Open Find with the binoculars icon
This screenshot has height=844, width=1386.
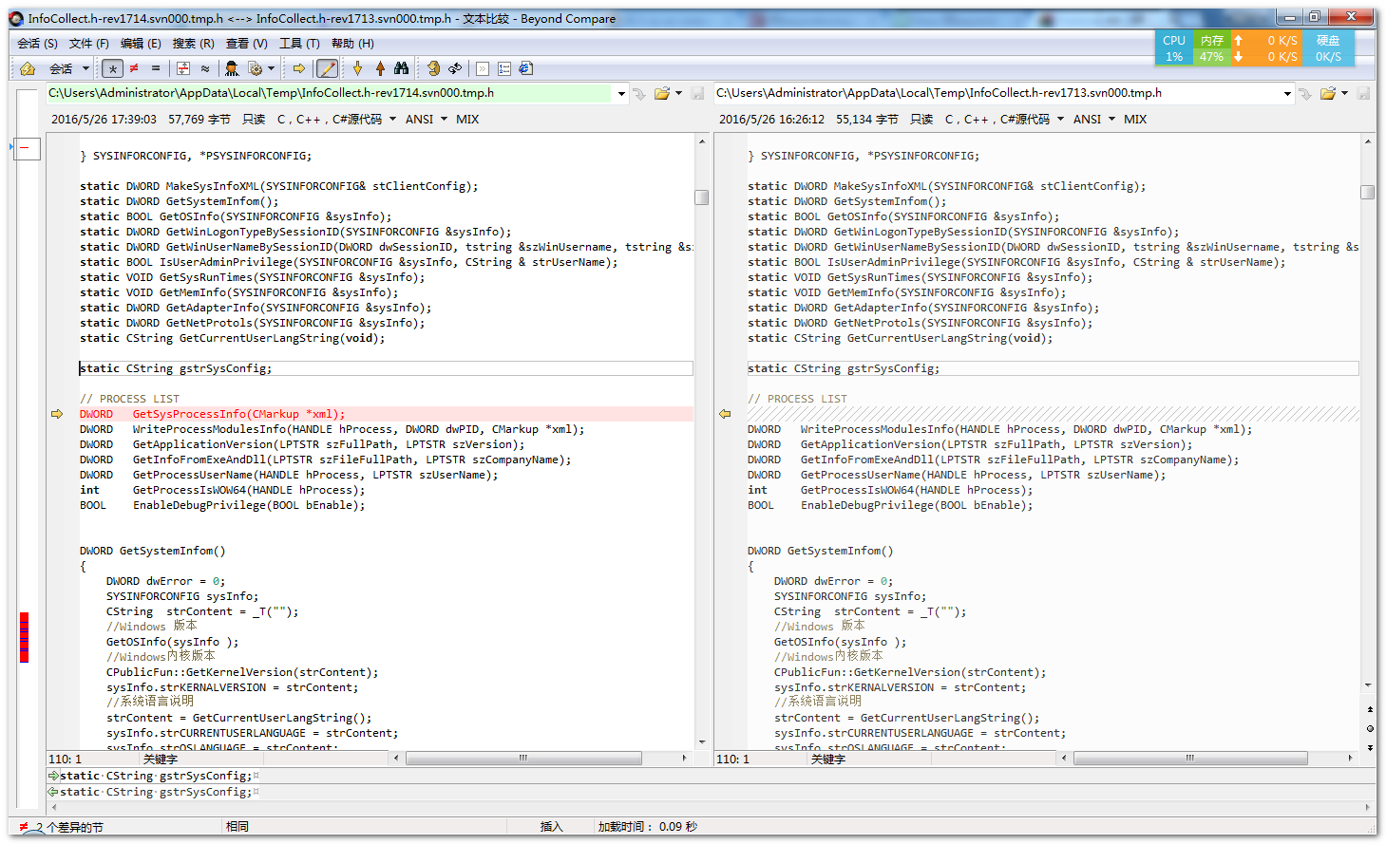click(x=401, y=68)
